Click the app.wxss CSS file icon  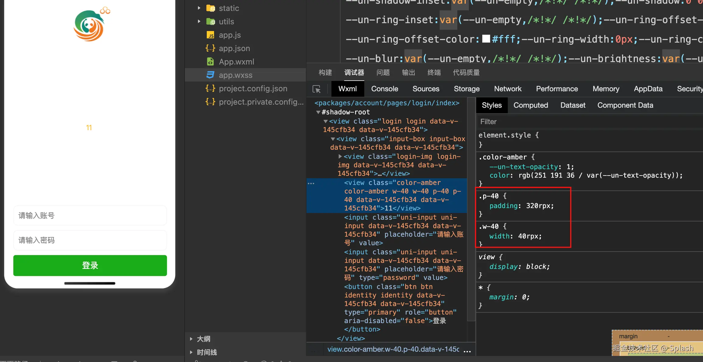tap(210, 75)
